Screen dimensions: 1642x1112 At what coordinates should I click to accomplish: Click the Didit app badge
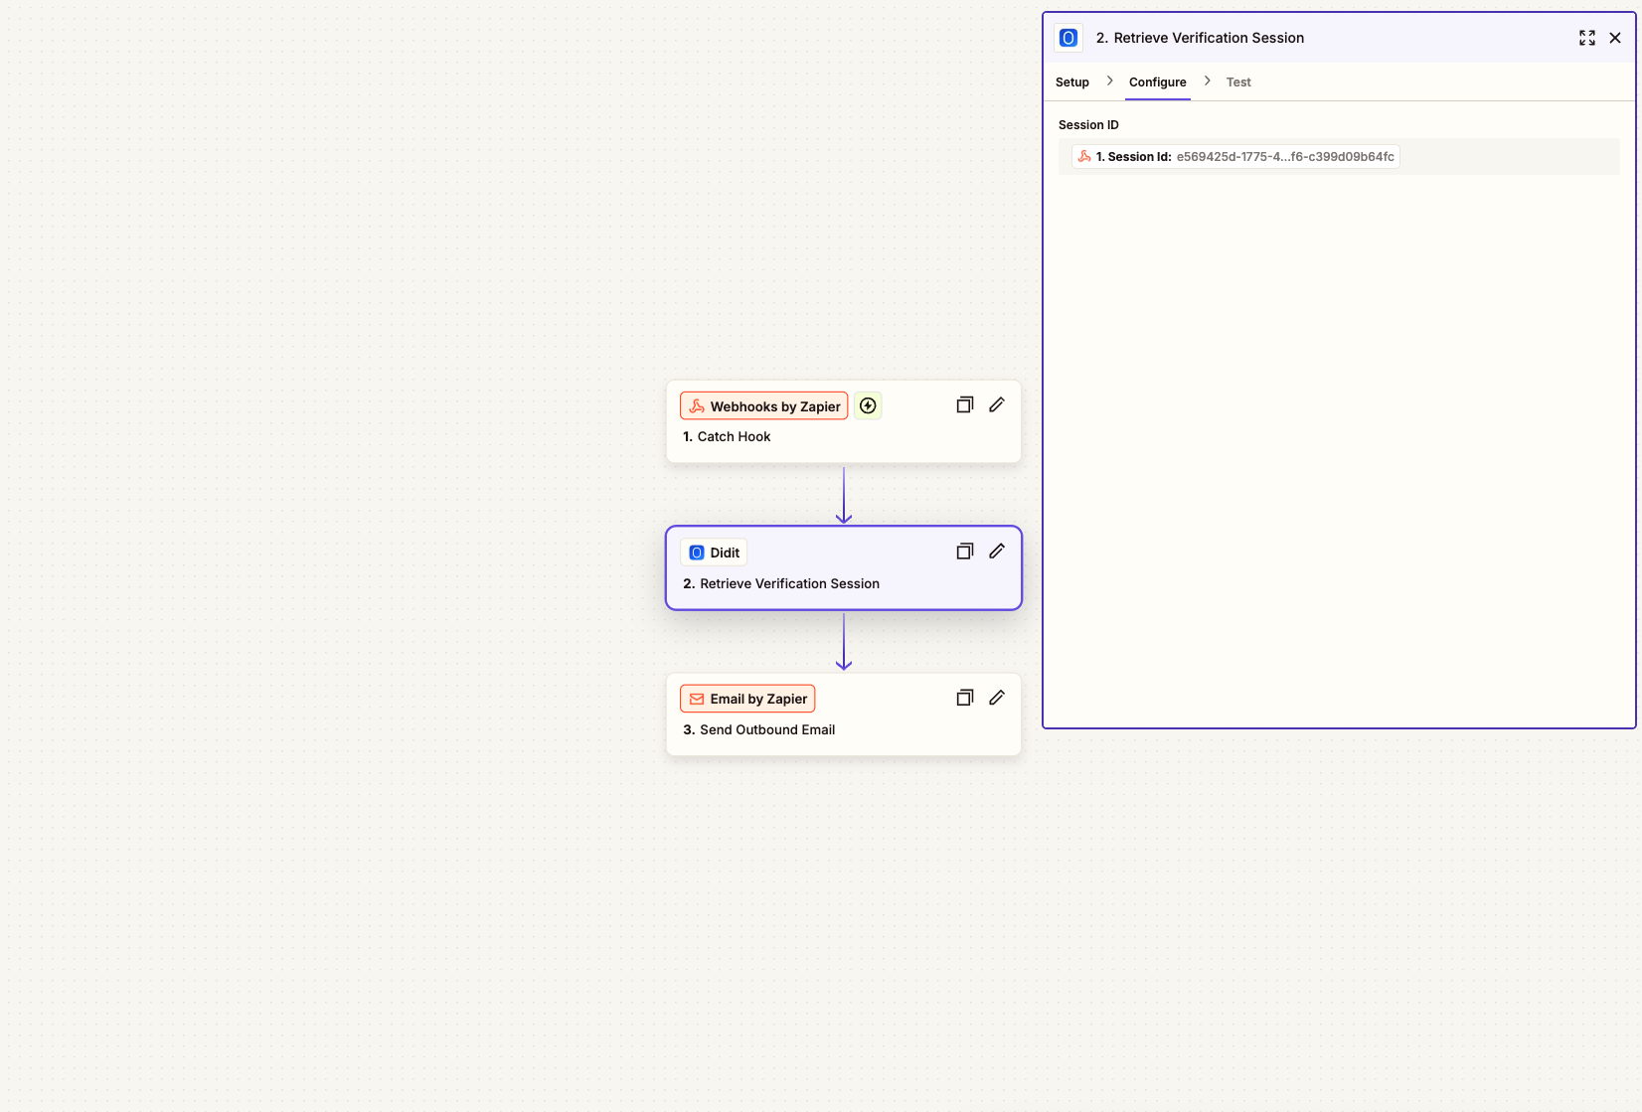714,553
